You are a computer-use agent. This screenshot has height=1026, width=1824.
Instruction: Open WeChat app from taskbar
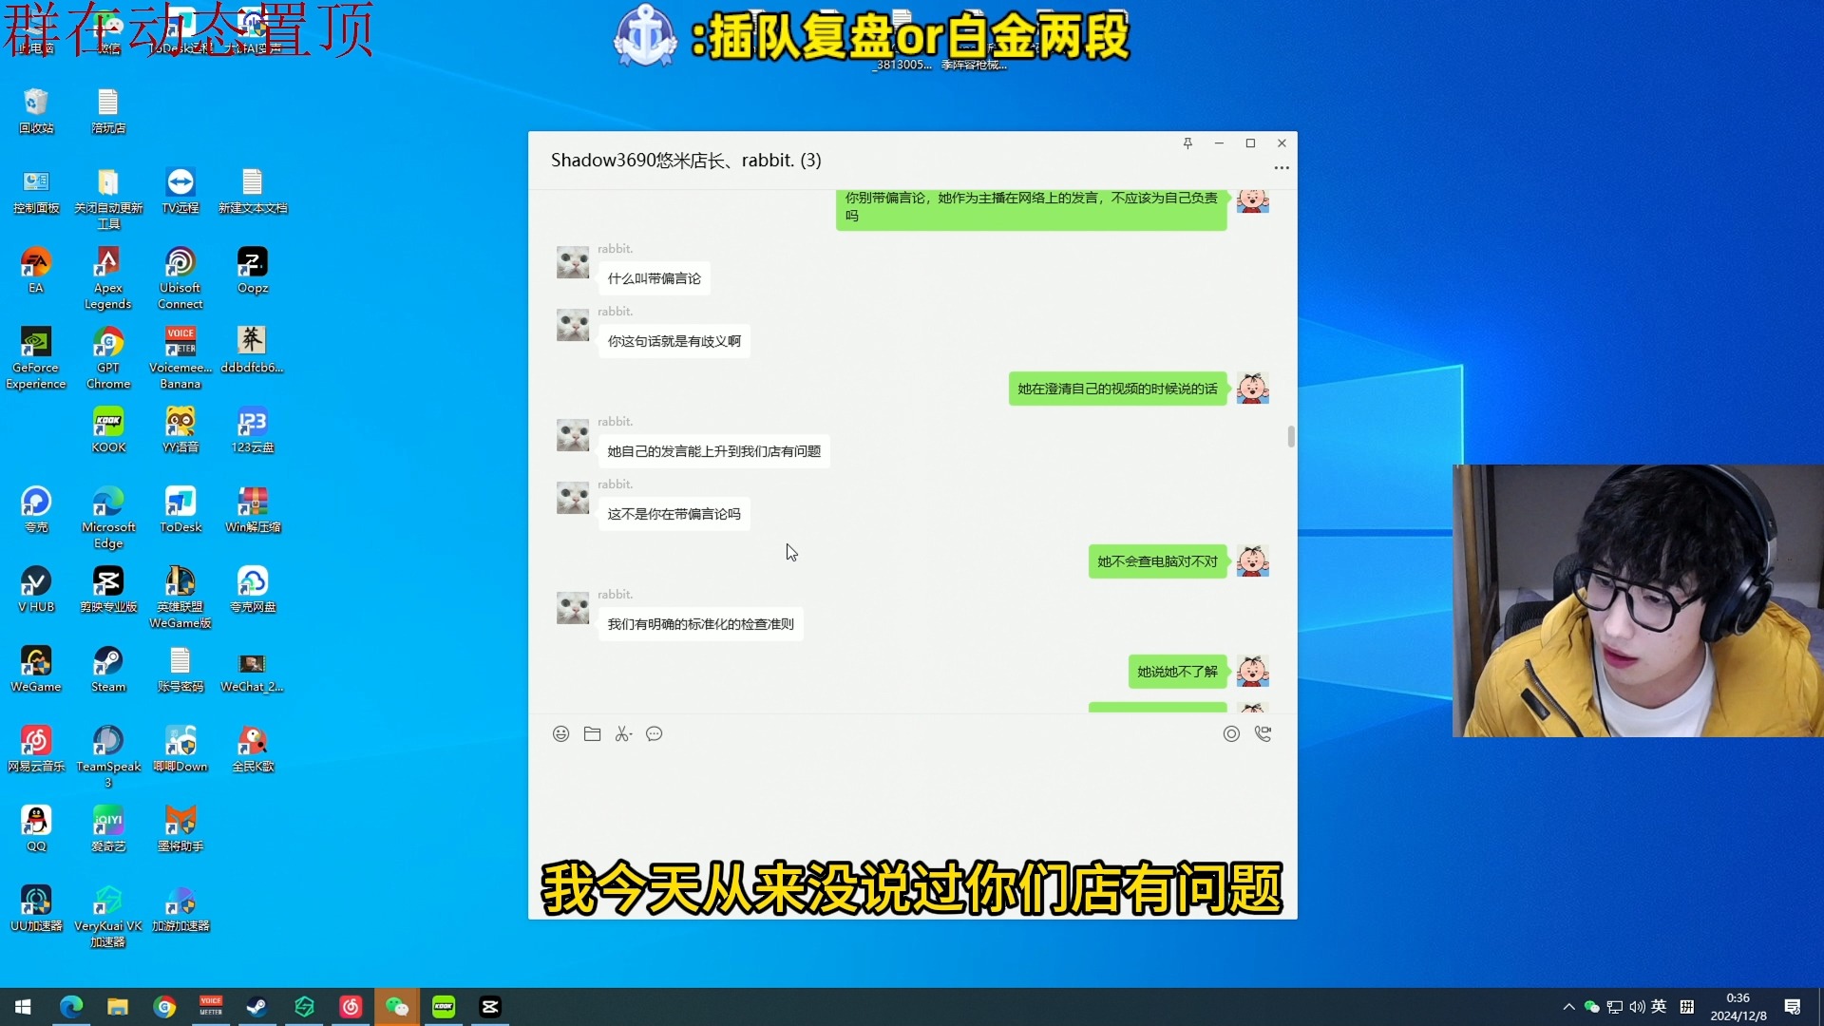(397, 1006)
